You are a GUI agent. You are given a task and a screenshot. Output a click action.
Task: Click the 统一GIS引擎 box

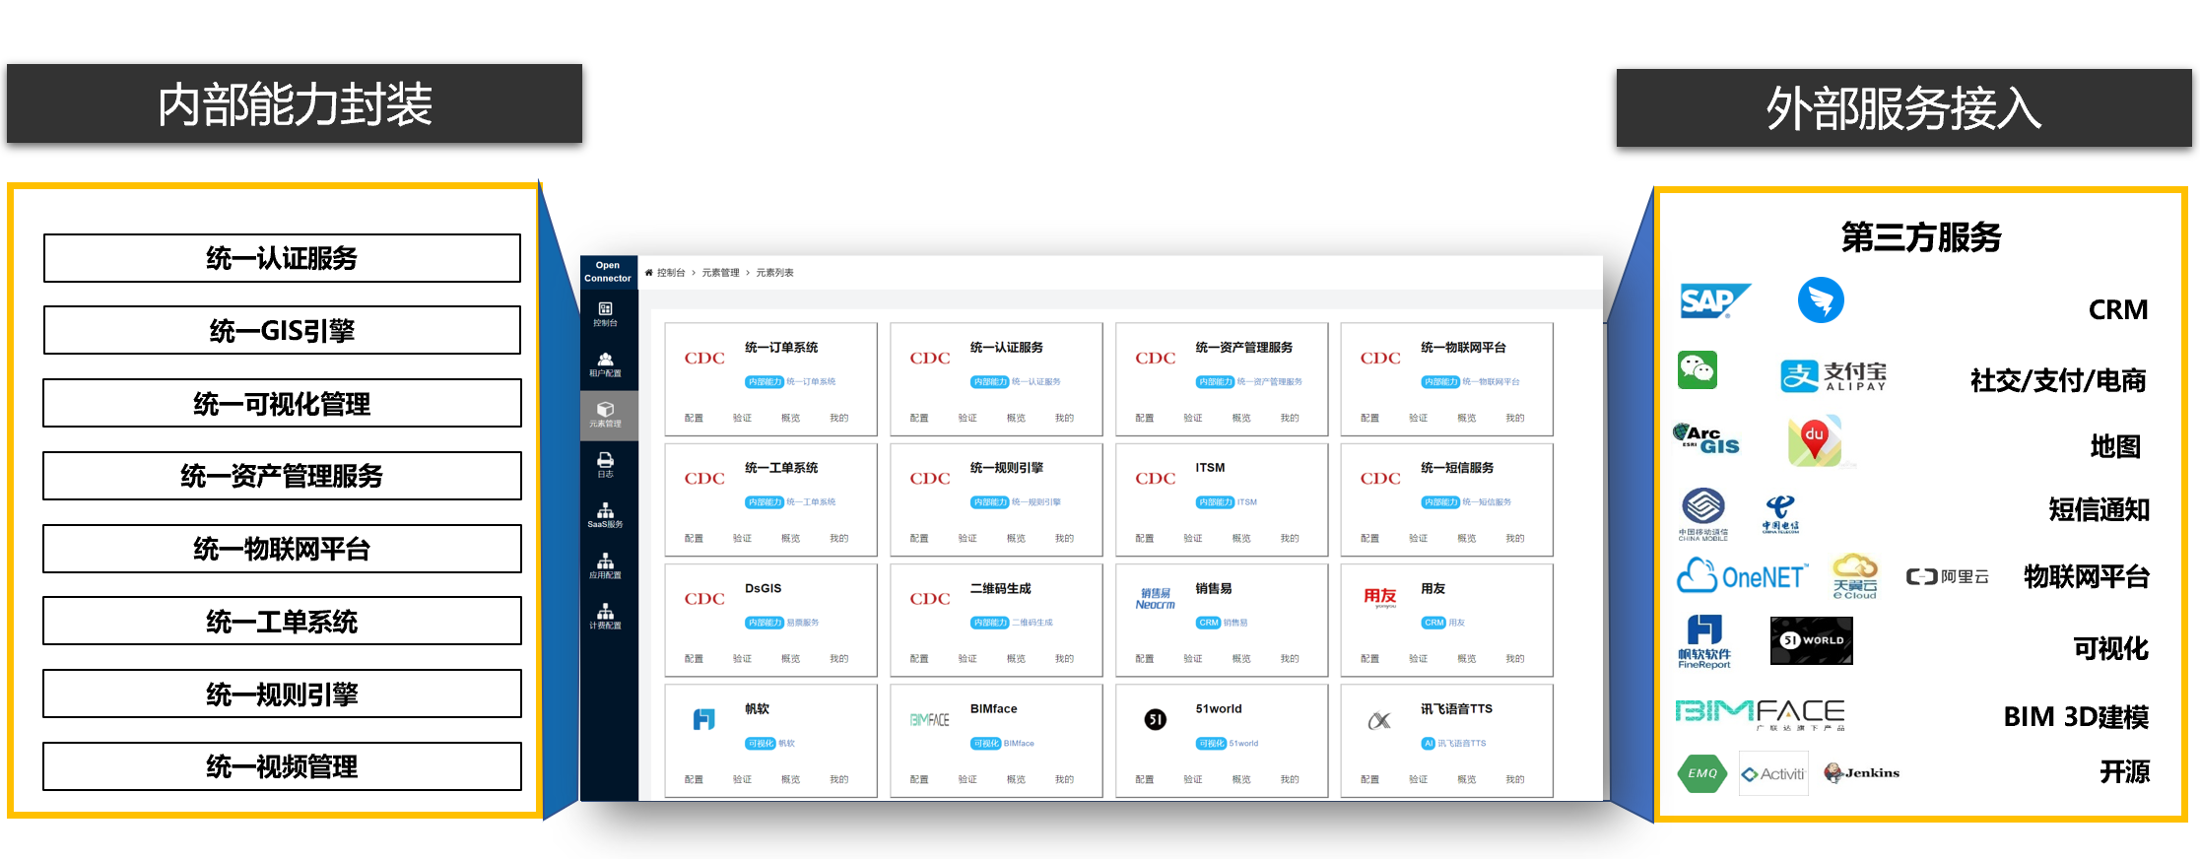click(282, 330)
